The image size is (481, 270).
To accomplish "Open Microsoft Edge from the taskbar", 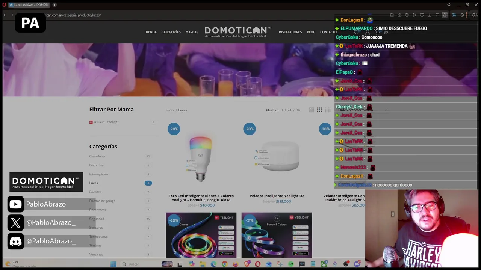I will pos(213,264).
